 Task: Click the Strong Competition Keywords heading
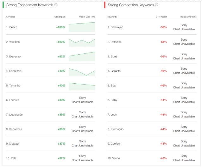(131, 5)
